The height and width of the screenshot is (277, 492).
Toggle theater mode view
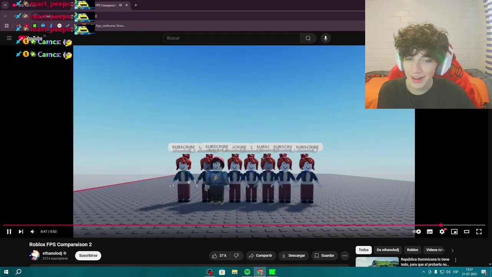[x=467, y=232]
